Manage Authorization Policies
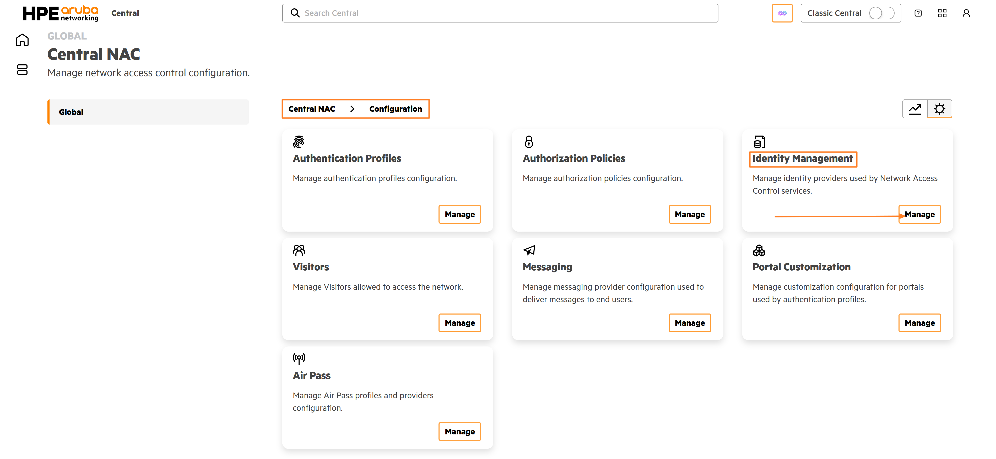The height and width of the screenshot is (459, 996). [689, 214]
